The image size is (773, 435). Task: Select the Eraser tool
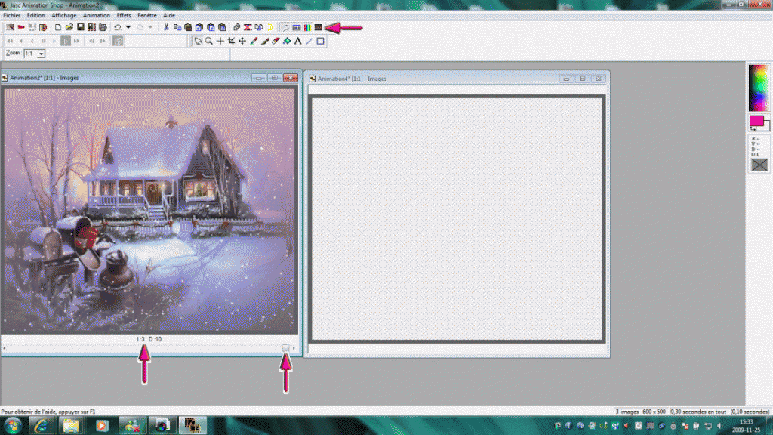[276, 42]
